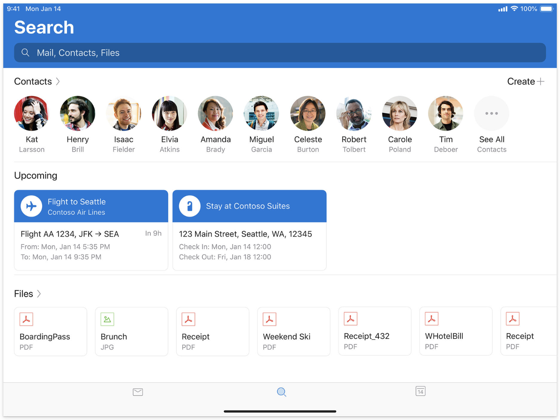Tap the door hanger hotel icon

[189, 206]
